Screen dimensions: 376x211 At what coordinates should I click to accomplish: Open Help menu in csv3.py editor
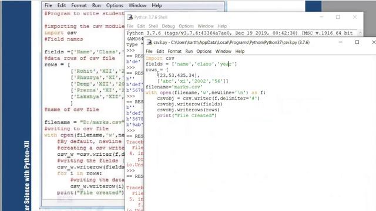(x=240, y=51)
